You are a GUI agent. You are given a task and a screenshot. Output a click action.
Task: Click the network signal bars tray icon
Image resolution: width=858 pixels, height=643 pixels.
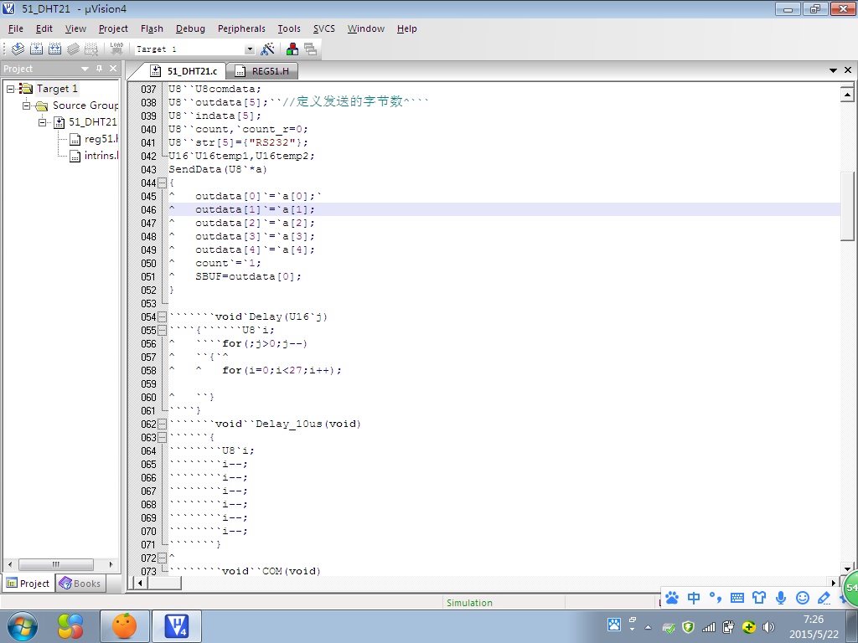pos(709,627)
